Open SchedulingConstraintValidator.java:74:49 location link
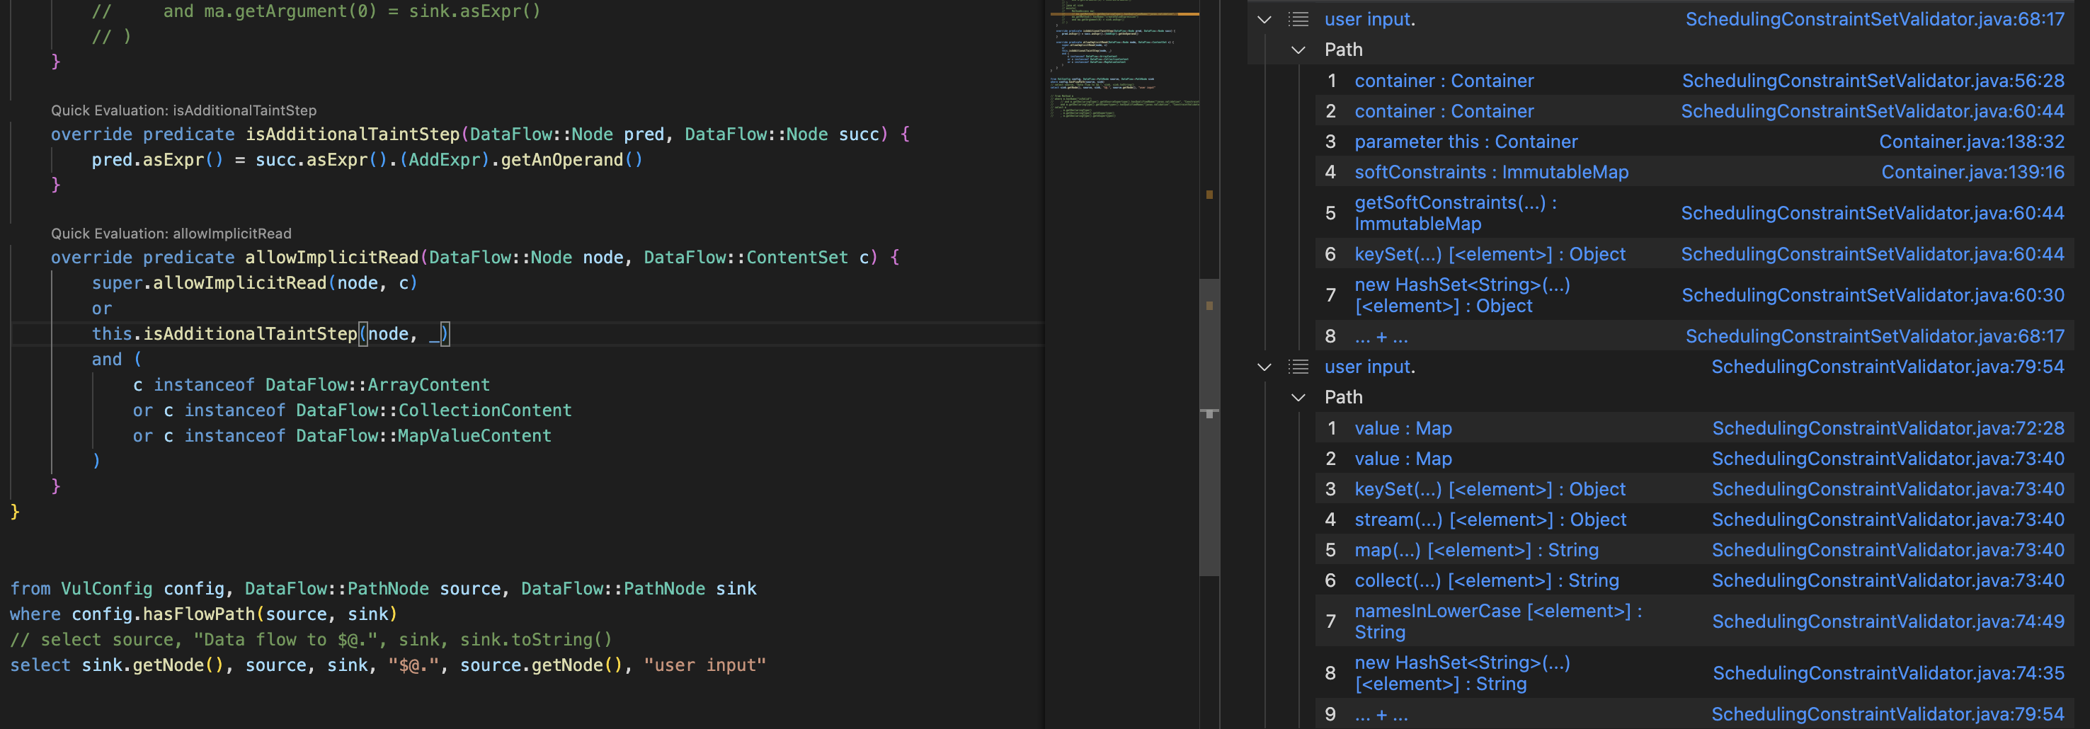This screenshot has height=729, width=2090. point(1888,622)
